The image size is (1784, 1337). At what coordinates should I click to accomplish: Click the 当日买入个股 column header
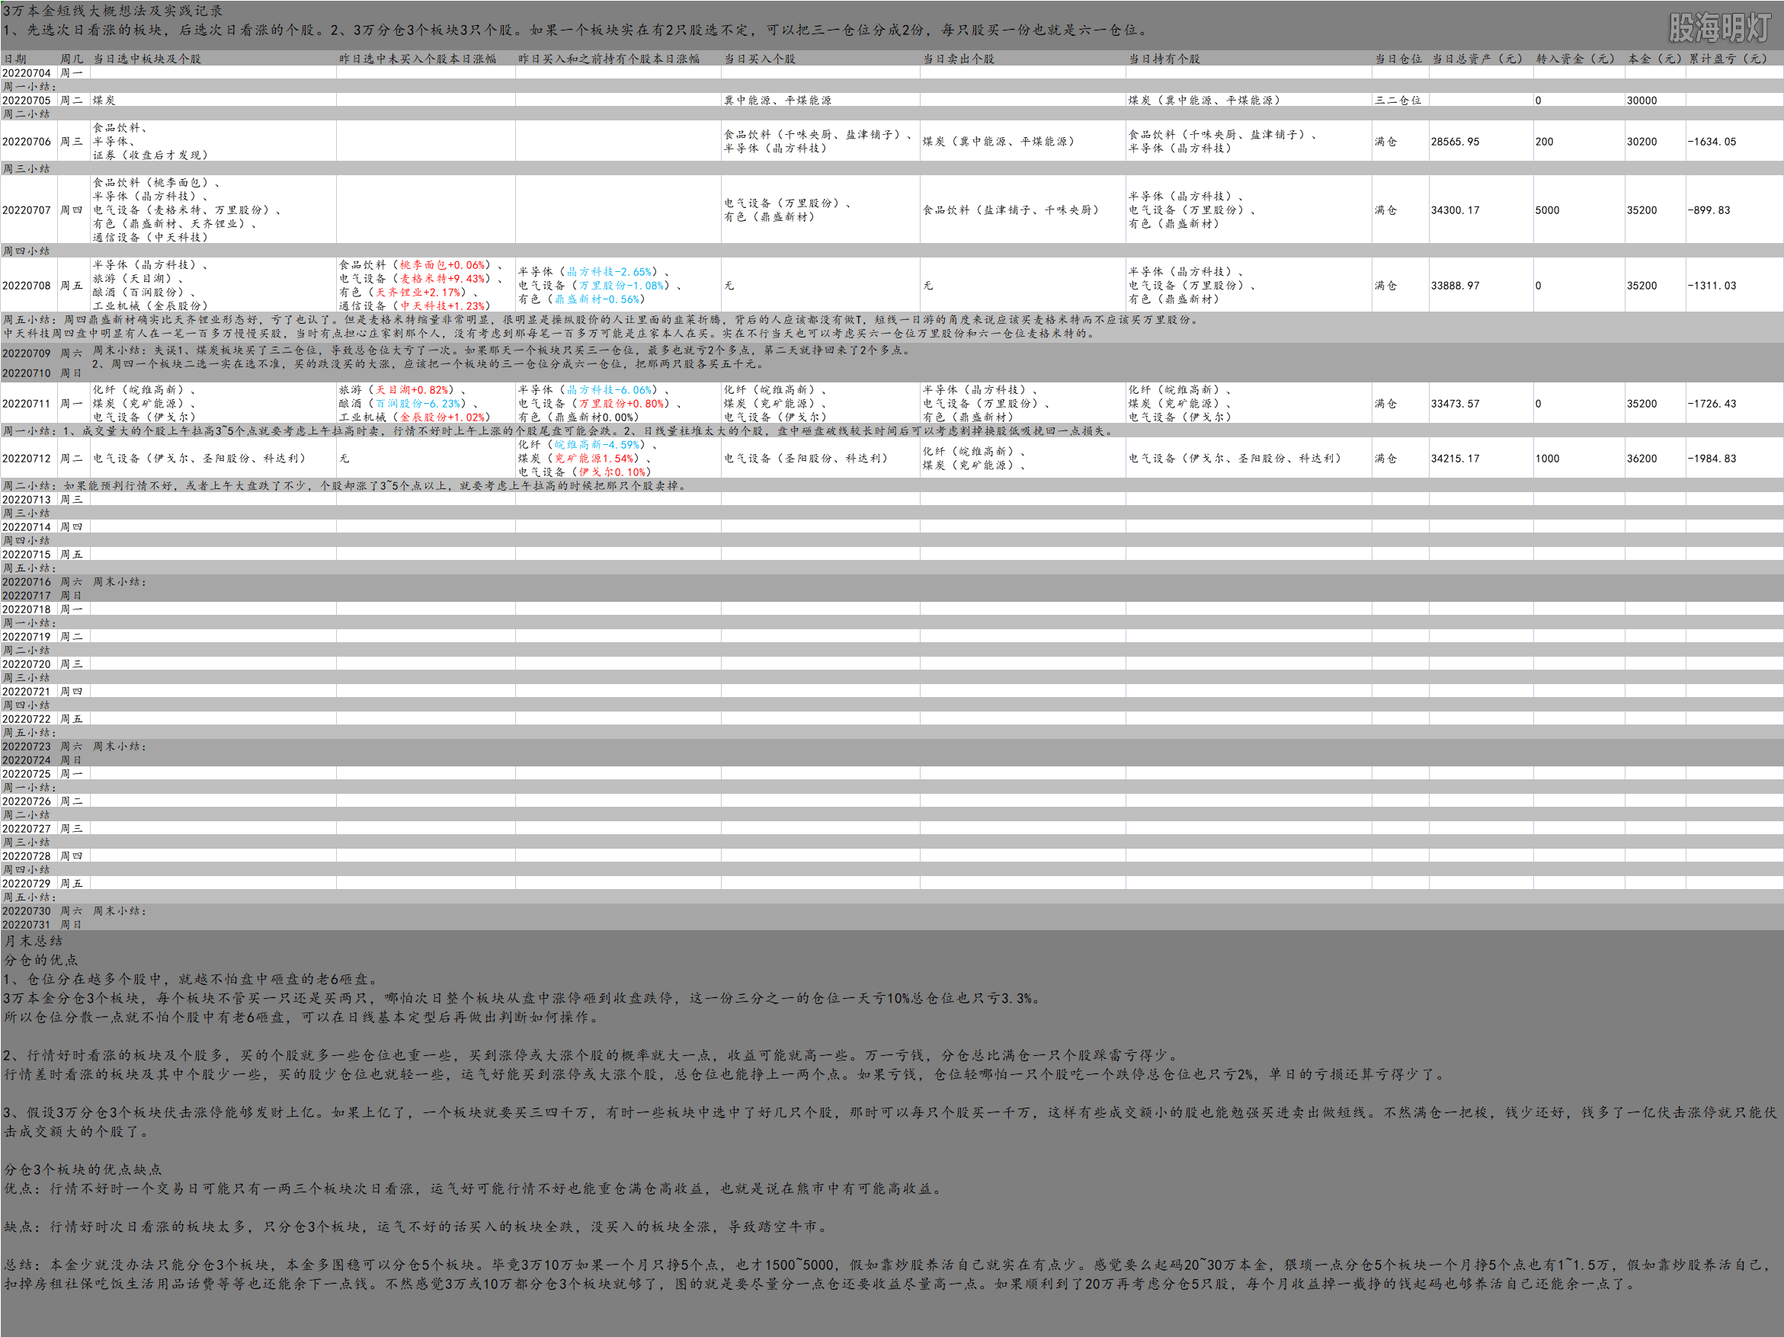(760, 59)
